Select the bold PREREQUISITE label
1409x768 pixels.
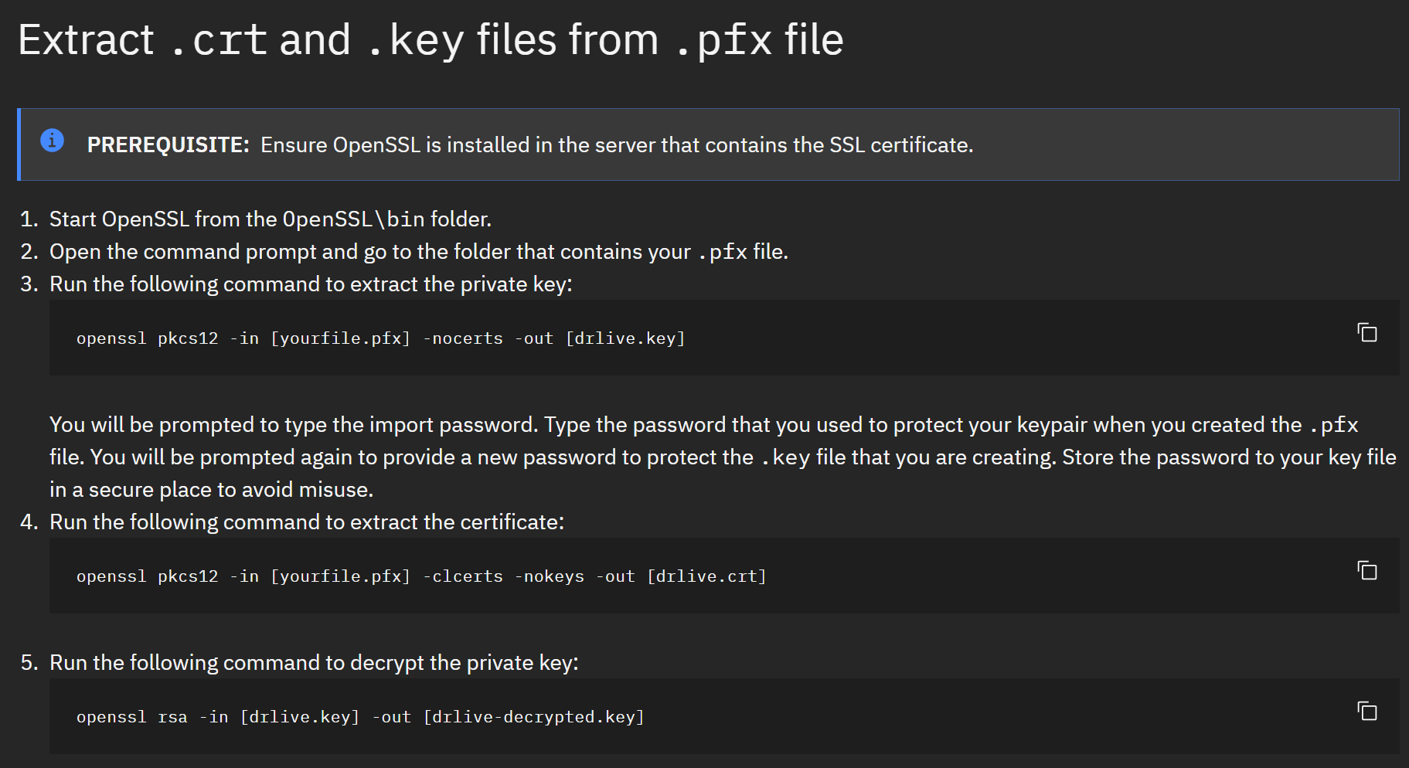(x=168, y=145)
